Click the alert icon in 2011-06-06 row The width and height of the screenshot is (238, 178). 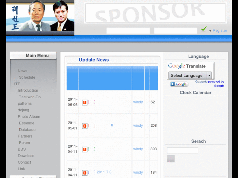pos(85,103)
